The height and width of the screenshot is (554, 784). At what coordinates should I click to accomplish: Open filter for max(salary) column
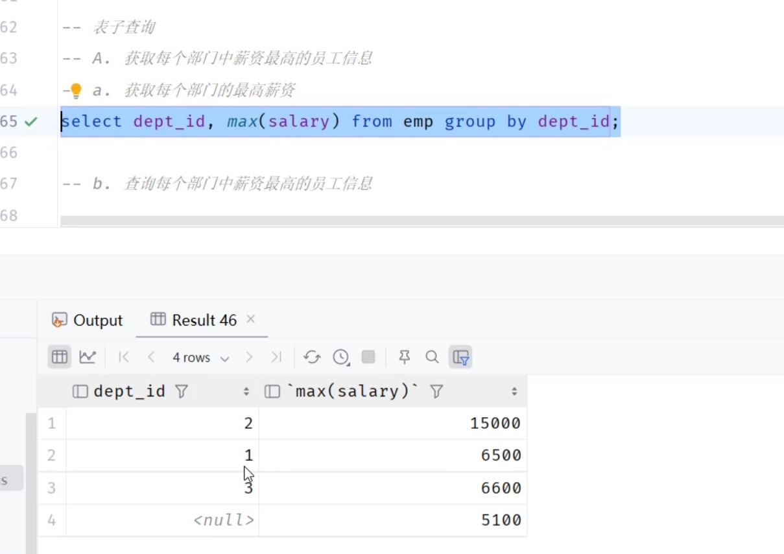(x=436, y=391)
